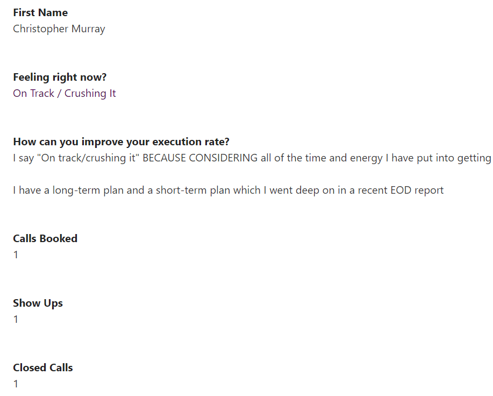Click the word BECAUSE in the response
This screenshot has height=396, width=493.
pyautogui.click(x=164, y=158)
